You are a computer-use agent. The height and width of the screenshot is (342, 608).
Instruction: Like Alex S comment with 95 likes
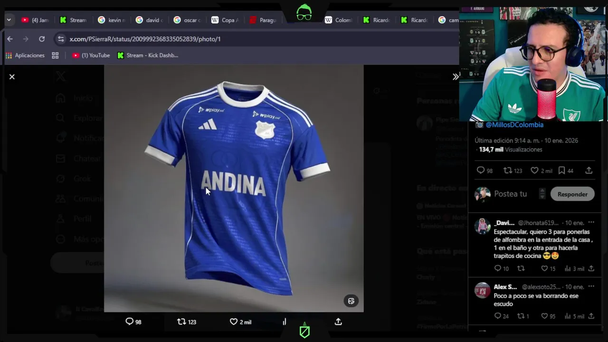(x=548, y=316)
